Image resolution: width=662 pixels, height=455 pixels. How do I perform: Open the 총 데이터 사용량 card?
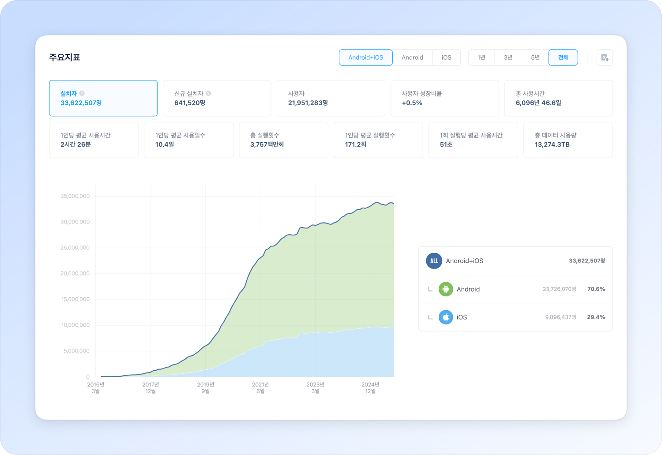568,140
